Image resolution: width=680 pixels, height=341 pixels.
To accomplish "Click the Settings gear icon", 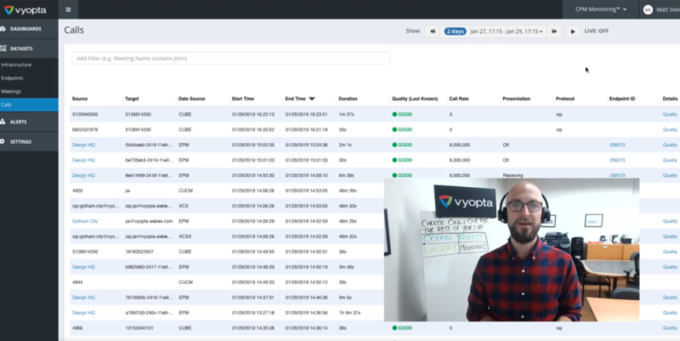I will 3,141.
